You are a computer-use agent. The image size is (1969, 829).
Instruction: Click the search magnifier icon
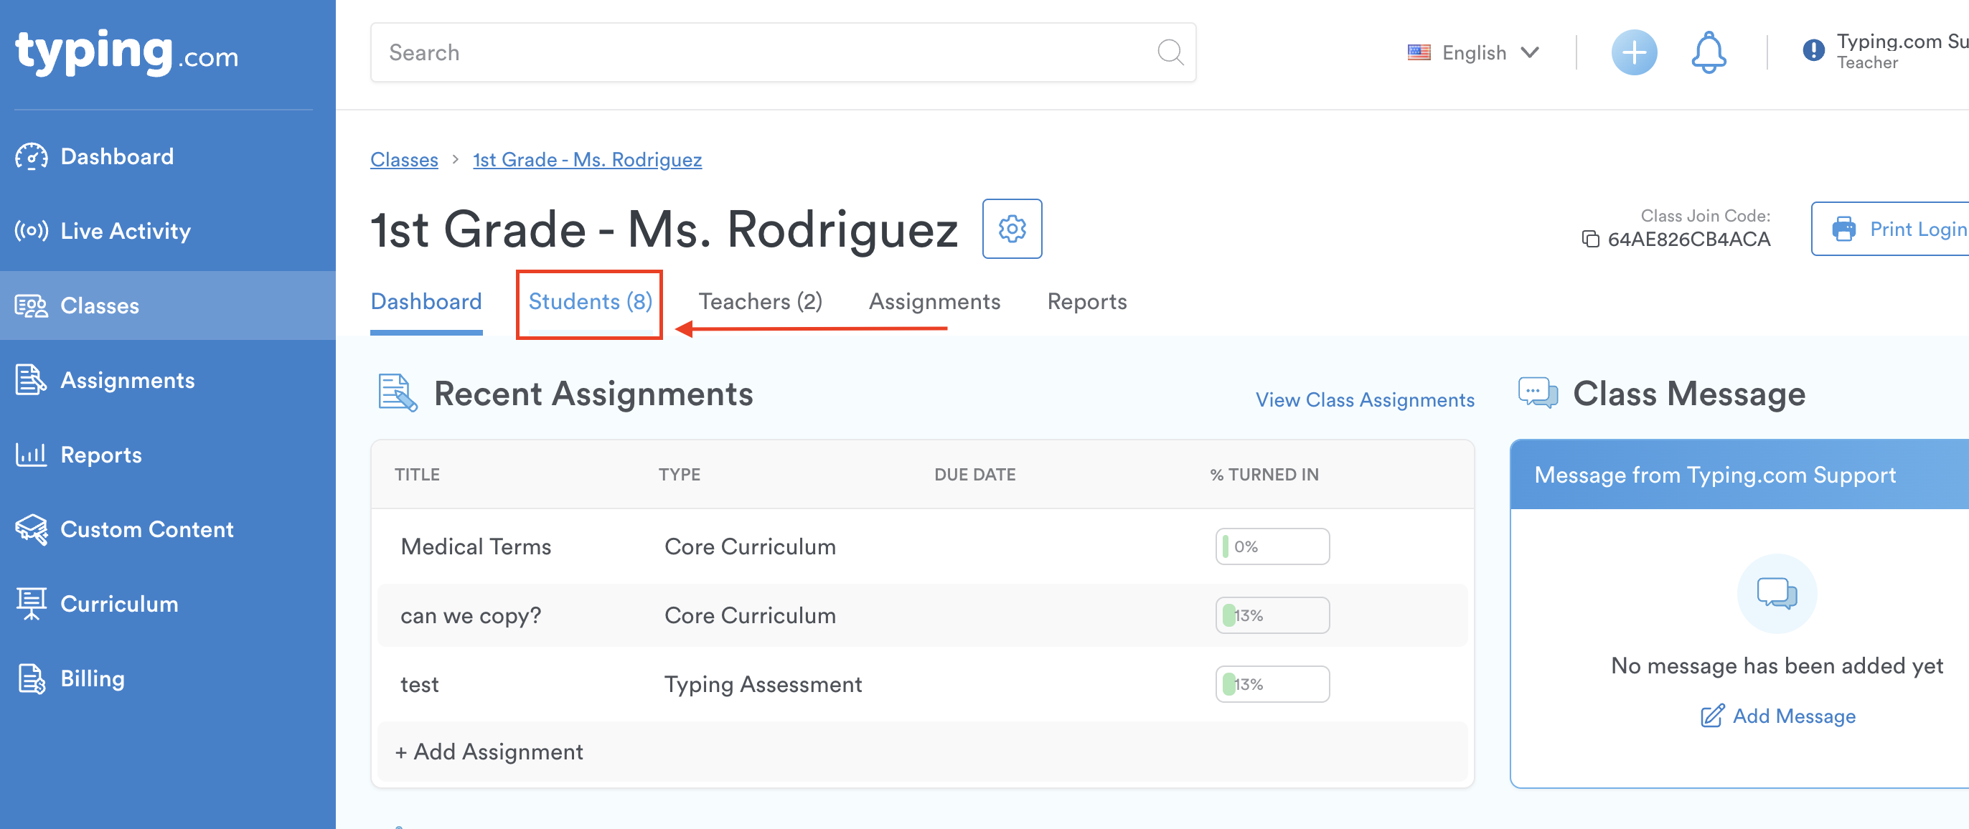[x=1170, y=53]
